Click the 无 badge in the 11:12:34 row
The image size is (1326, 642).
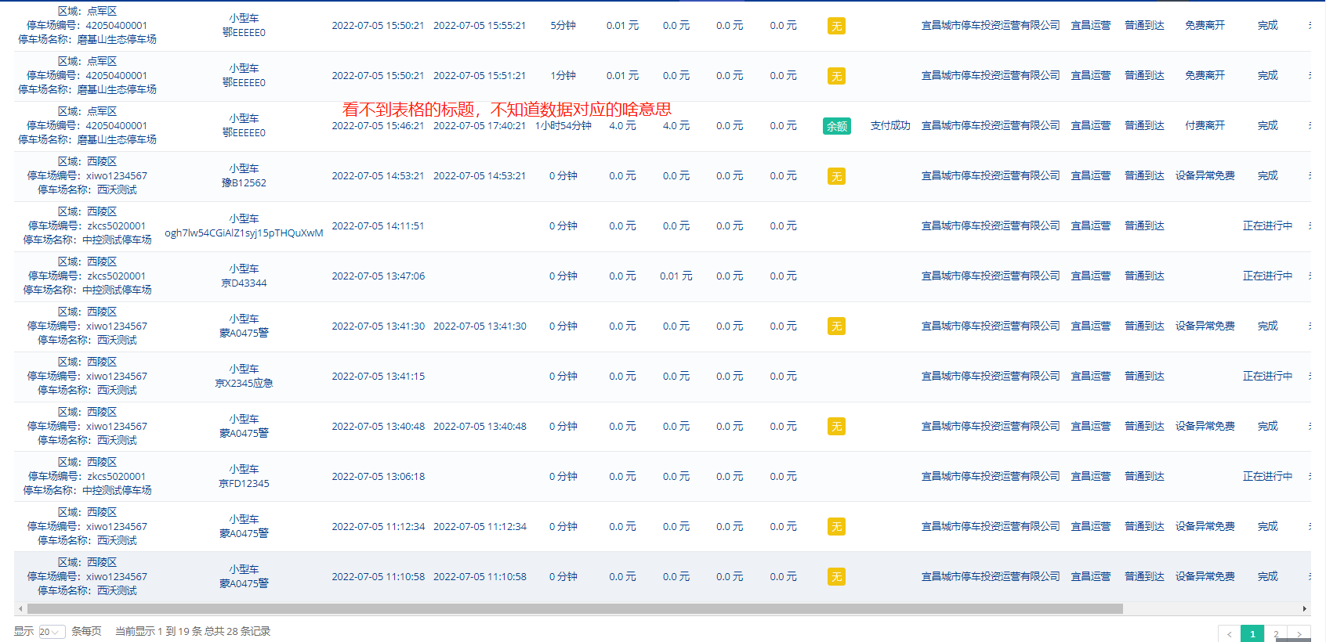[x=836, y=527]
